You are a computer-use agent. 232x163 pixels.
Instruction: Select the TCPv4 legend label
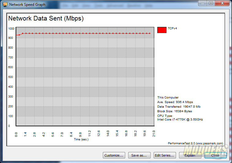(172, 28)
